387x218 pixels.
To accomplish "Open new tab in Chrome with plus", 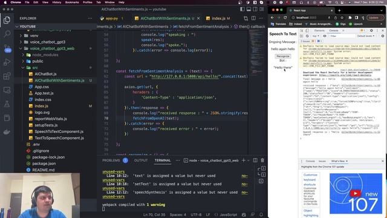I will click(339, 10).
